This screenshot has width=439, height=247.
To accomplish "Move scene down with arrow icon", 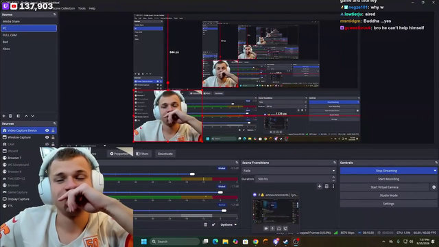I will (33, 116).
